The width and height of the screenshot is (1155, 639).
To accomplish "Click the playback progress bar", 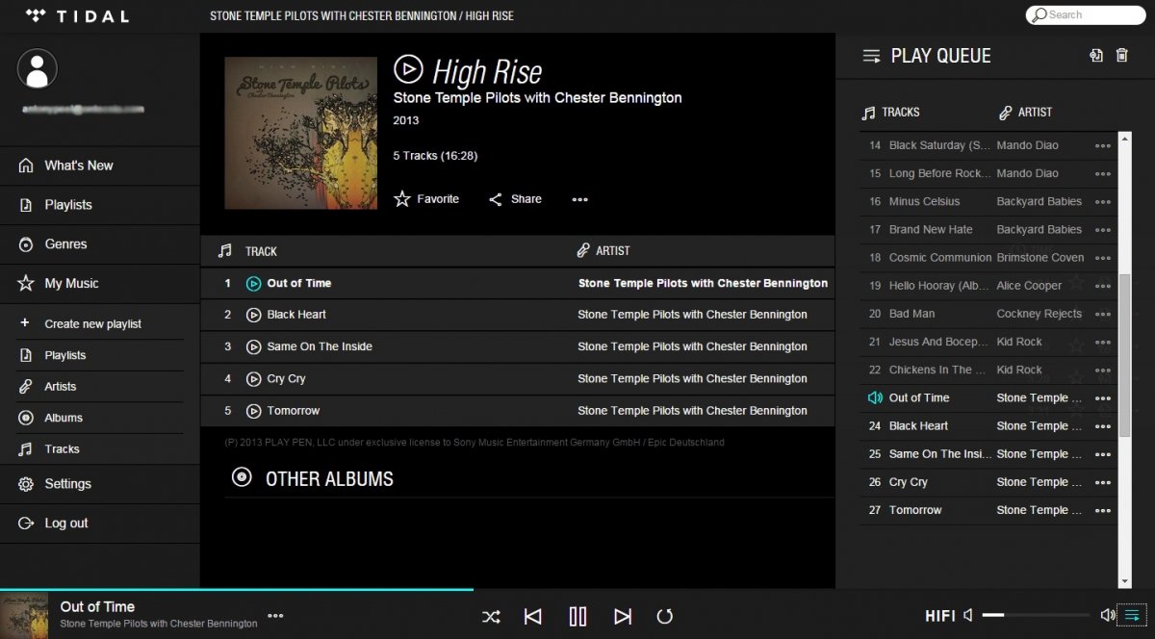I will (x=577, y=589).
